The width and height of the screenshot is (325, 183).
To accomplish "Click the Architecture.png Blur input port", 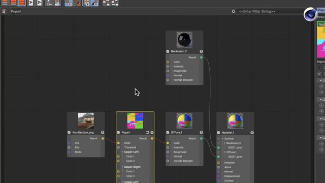I will (69, 147).
